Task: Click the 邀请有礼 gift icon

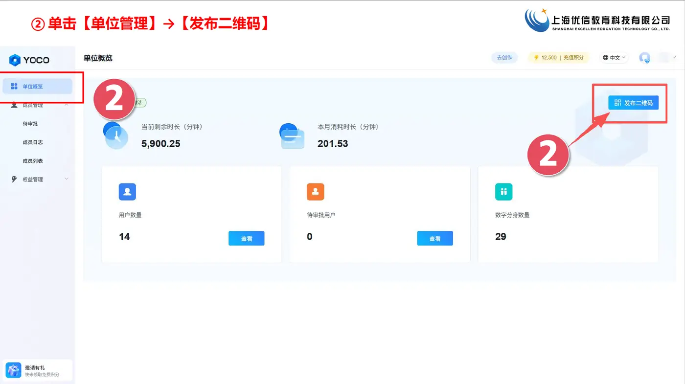Action: tap(14, 370)
